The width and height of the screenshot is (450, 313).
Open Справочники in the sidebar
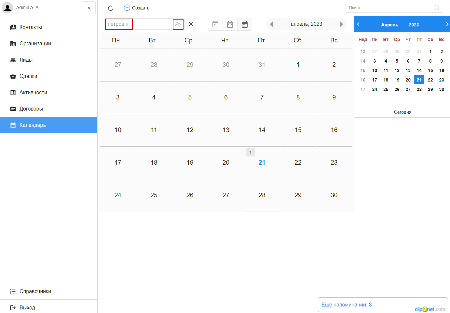coord(49,291)
